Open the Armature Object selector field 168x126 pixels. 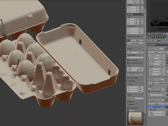pyautogui.click(x=157, y=89)
